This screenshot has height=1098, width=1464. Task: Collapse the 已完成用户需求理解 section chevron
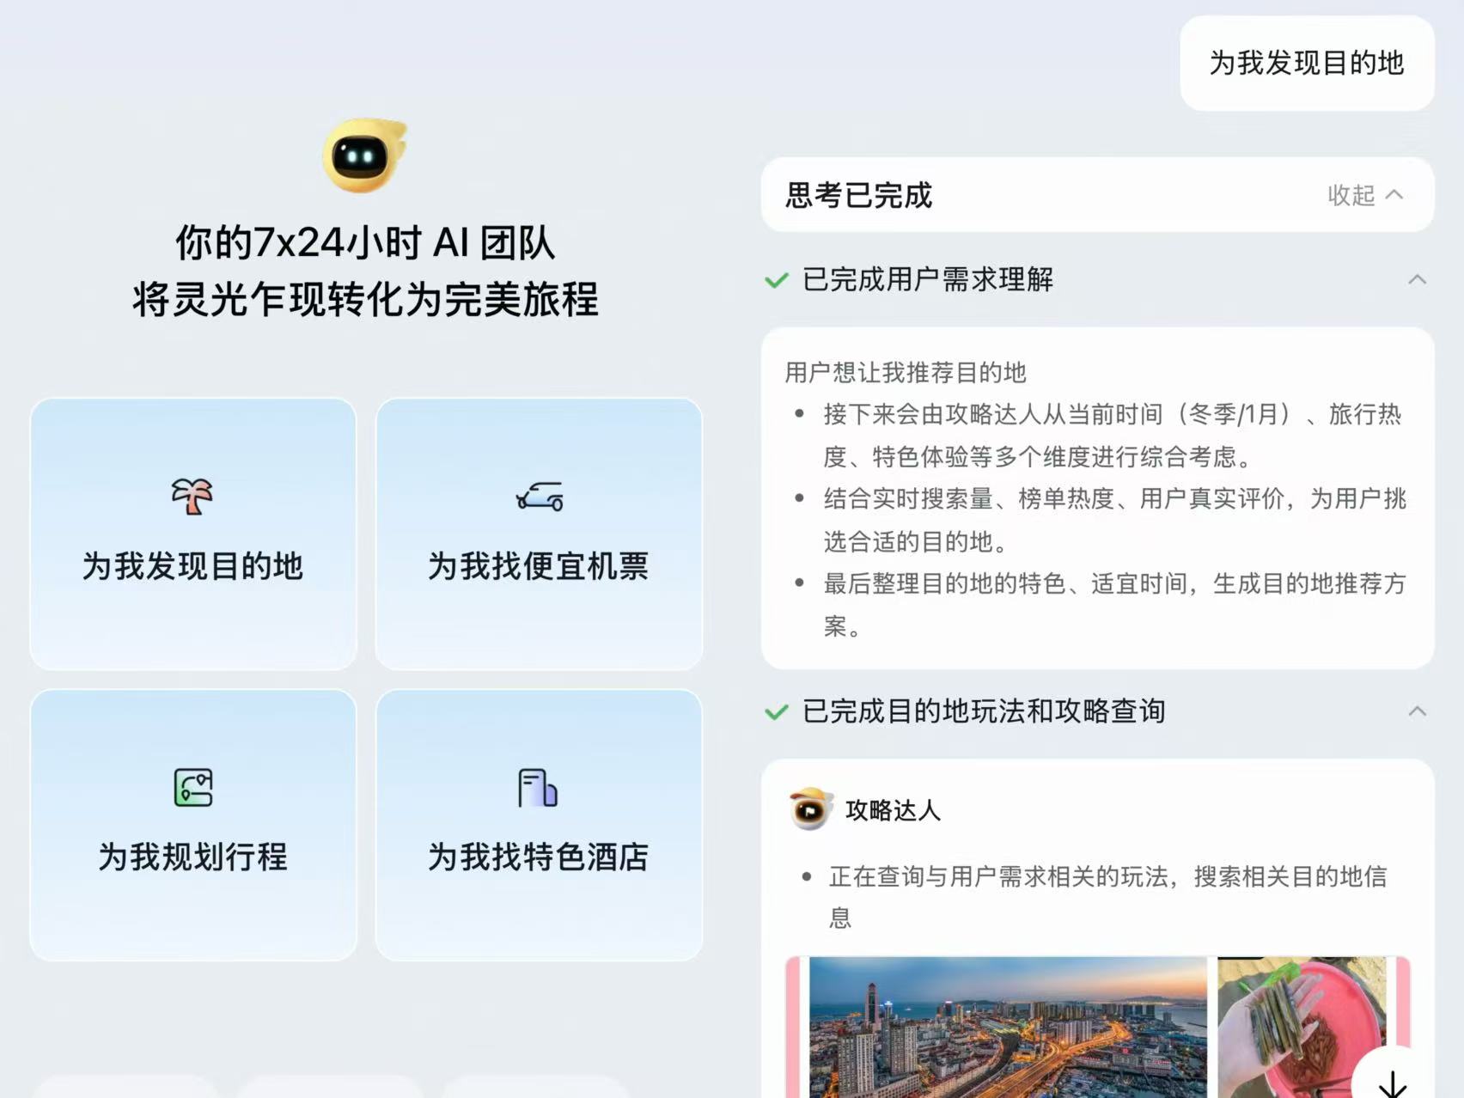tap(1417, 280)
